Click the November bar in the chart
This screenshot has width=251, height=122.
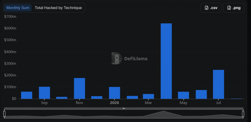click(79, 88)
